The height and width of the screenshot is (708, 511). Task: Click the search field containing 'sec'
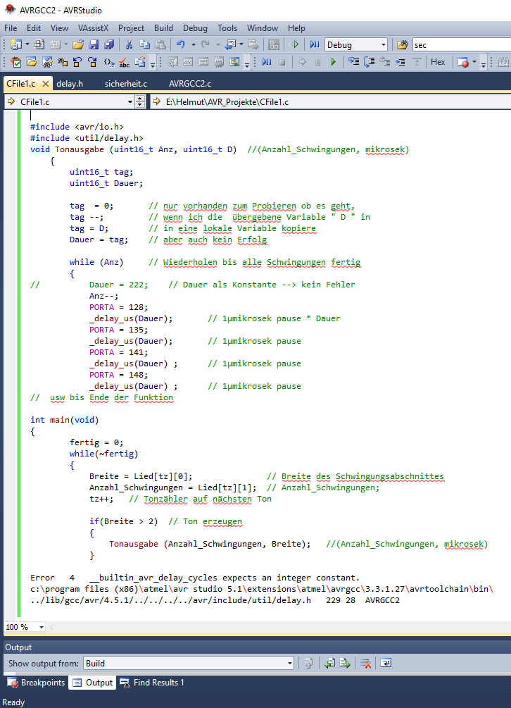click(458, 44)
